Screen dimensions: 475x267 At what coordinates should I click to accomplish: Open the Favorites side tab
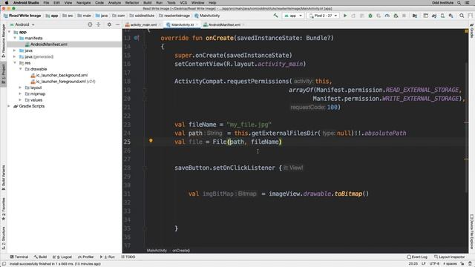(x=3, y=209)
